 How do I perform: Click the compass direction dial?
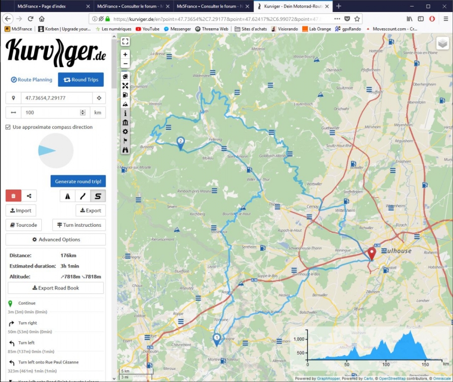pos(56,151)
